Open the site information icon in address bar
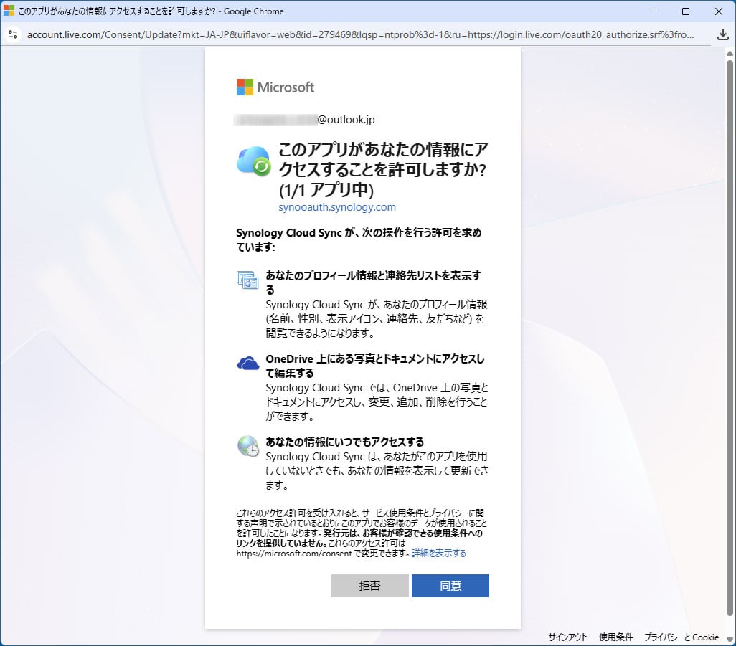This screenshot has height=646, width=736. tap(12, 34)
